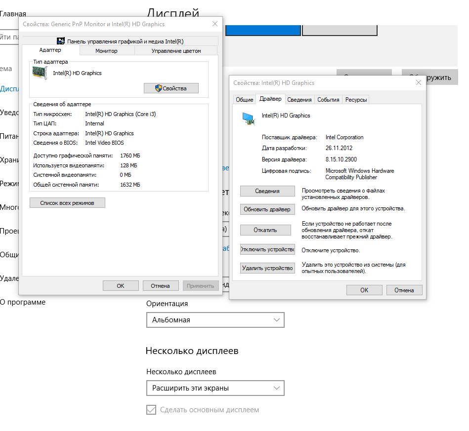Click the Обновить драйвер button
The height and width of the screenshot is (431, 469).
[x=267, y=209]
